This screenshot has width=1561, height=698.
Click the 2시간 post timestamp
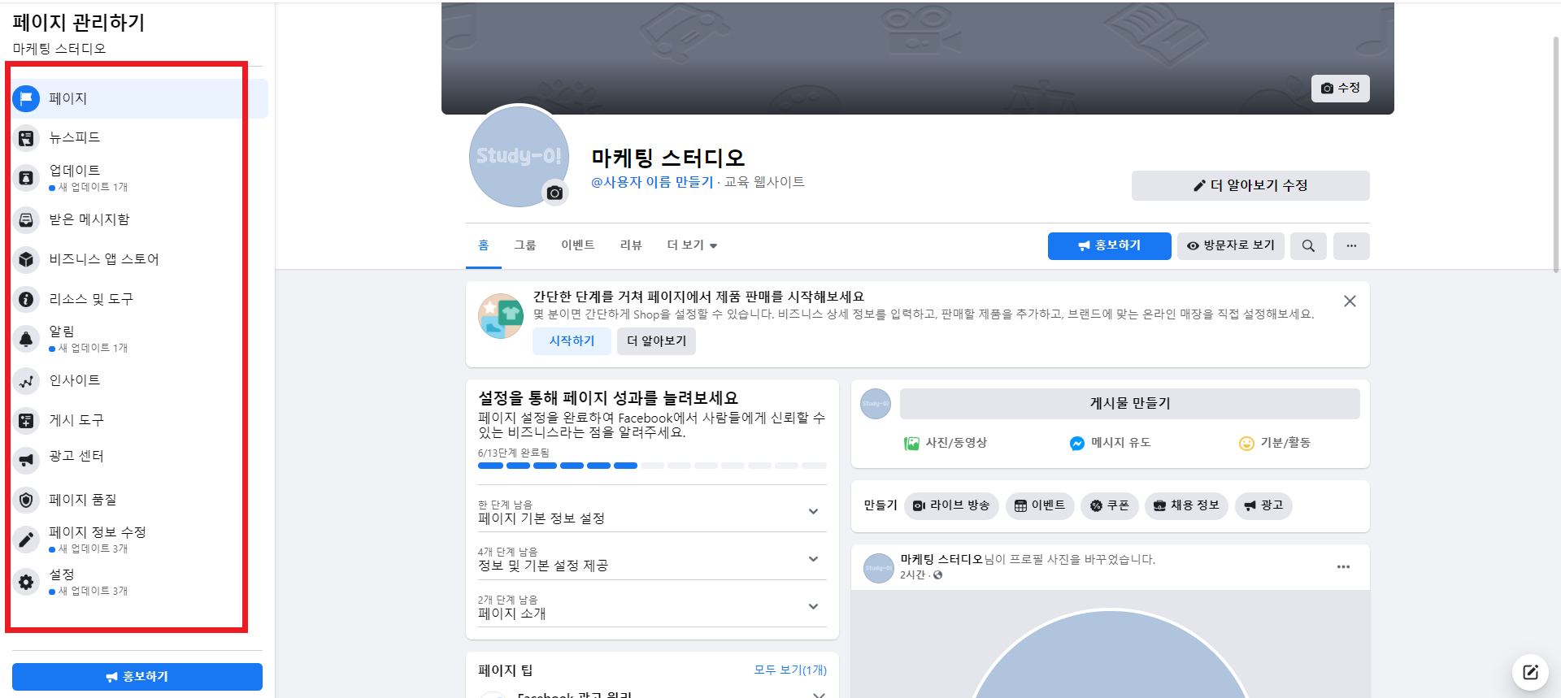(x=912, y=575)
